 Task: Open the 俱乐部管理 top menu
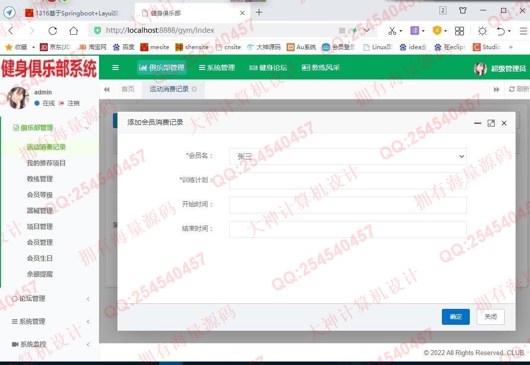[162, 68]
